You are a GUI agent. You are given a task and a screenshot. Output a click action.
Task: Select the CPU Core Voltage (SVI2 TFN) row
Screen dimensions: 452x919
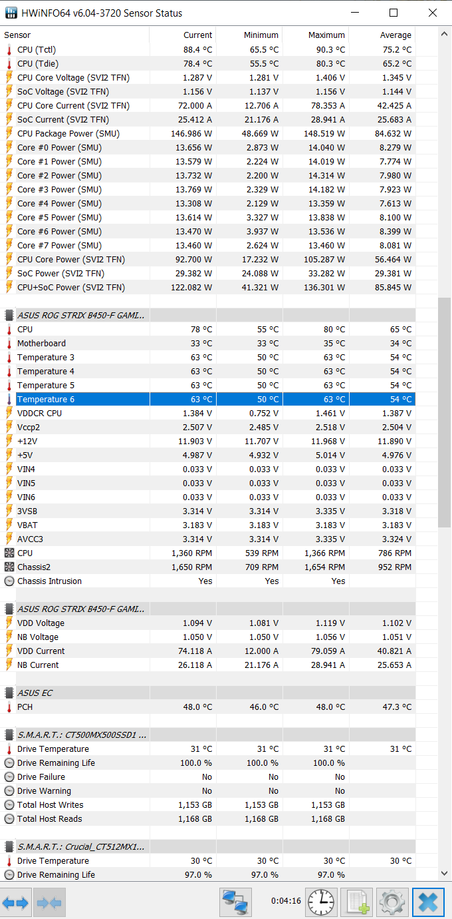click(x=208, y=77)
